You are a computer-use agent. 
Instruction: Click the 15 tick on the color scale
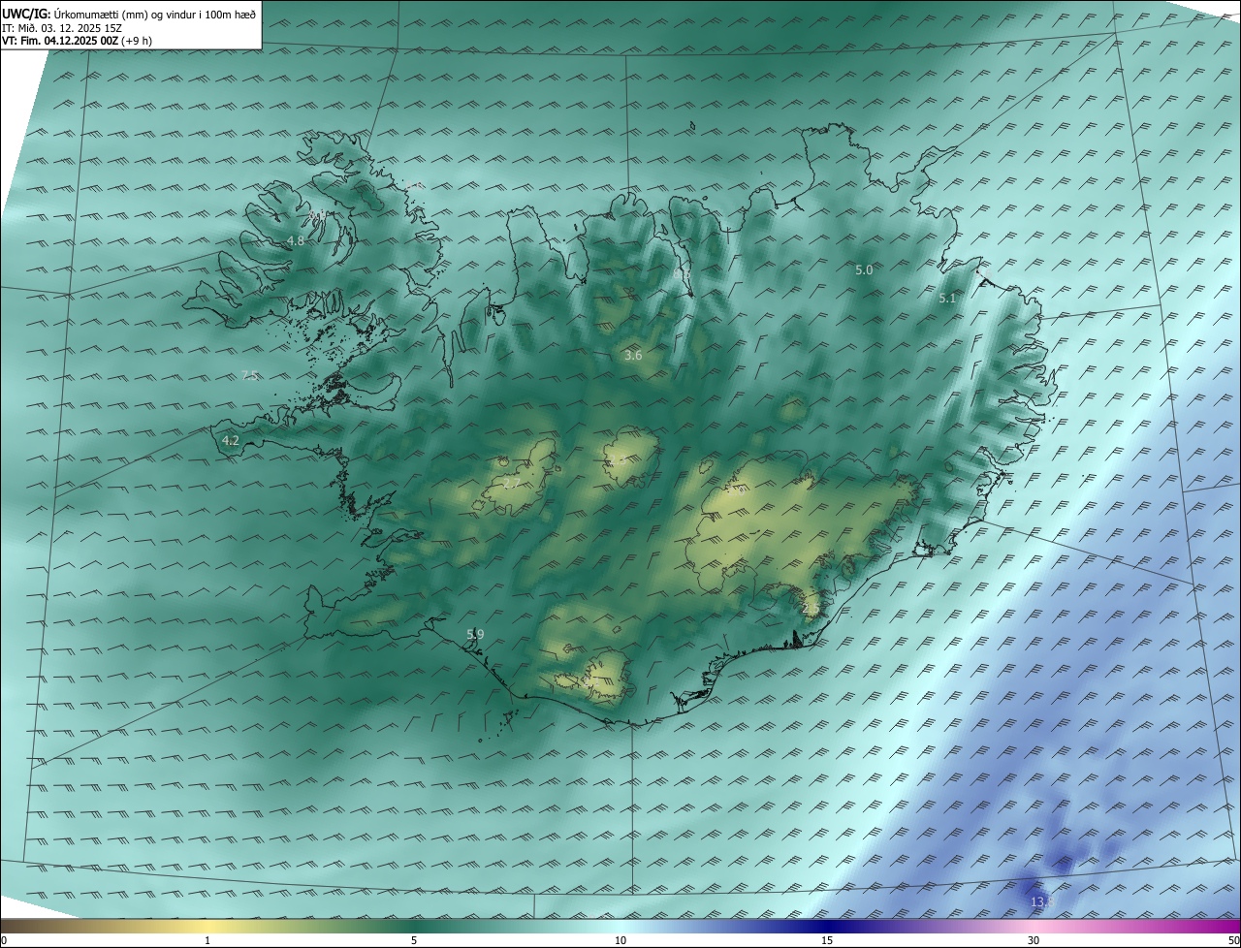(827, 940)
